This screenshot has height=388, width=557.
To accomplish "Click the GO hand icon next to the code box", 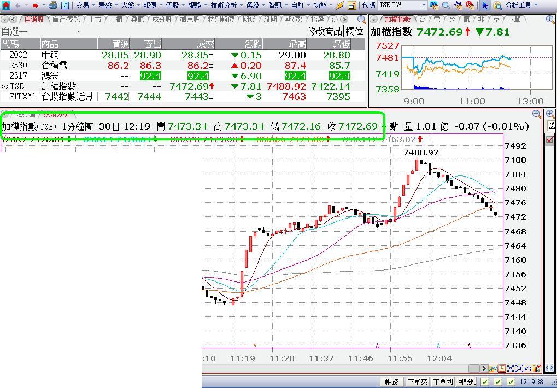I will (433, 5).
